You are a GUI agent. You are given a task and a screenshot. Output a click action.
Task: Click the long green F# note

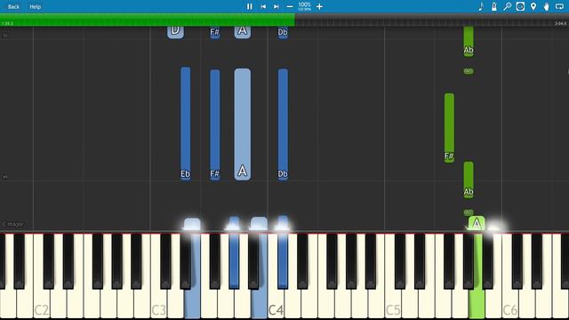pyautogui.click(x=449, y=128)
